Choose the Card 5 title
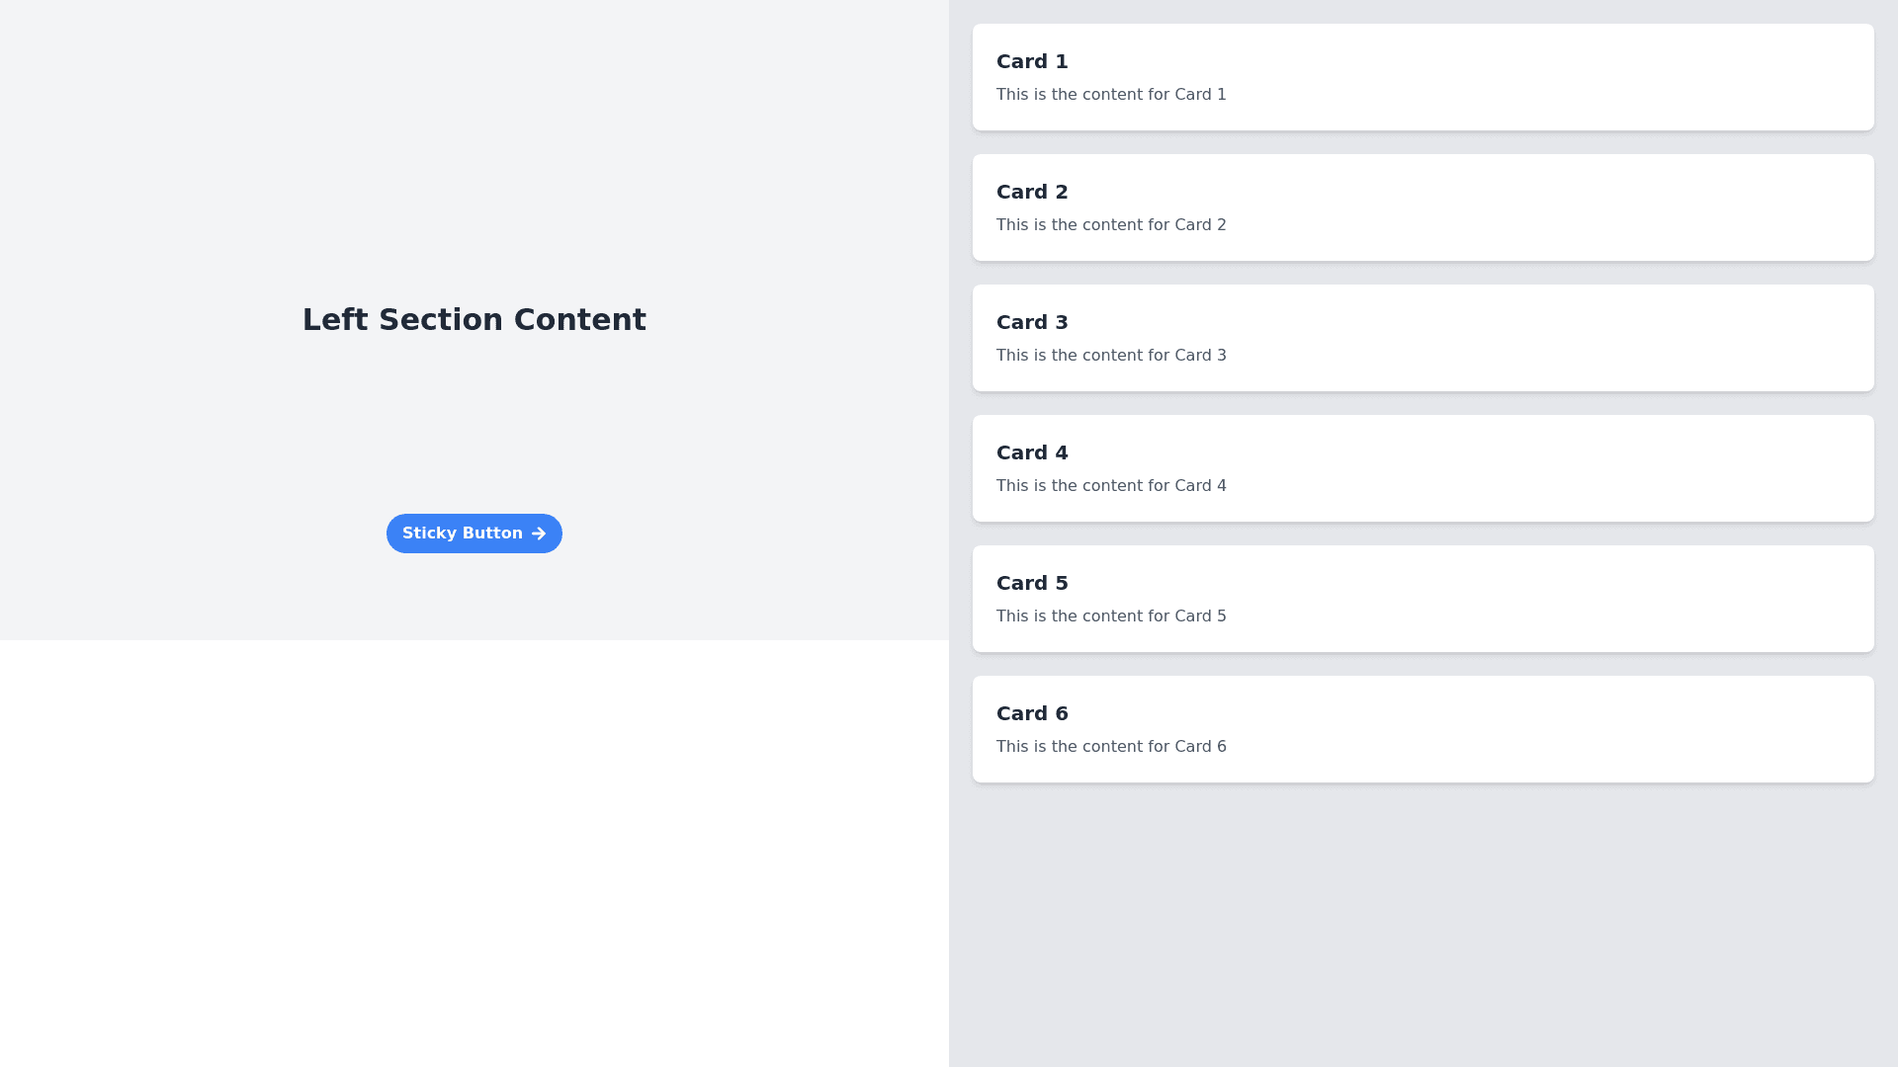 click(x=1032, y=583)
